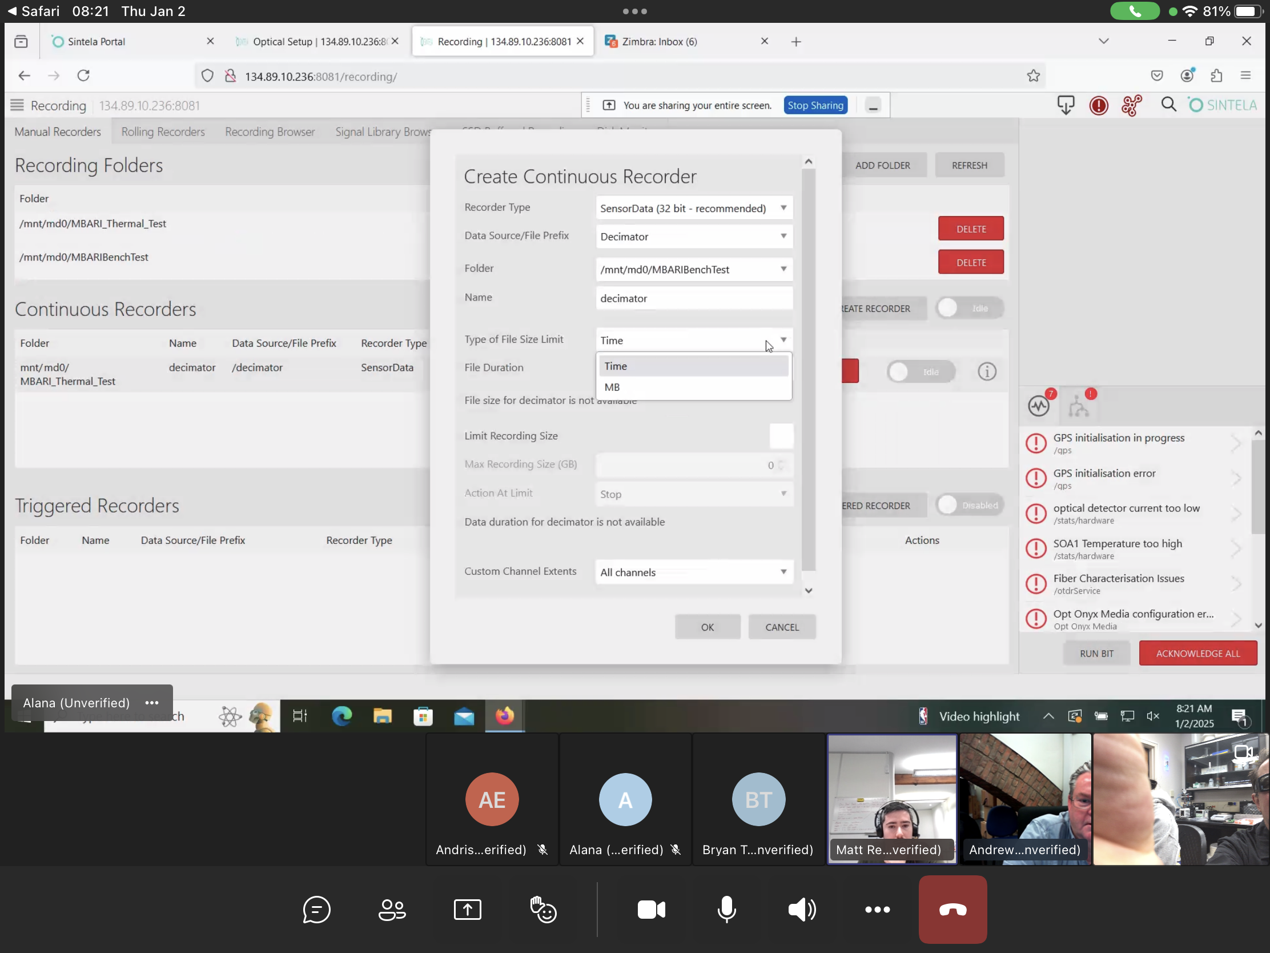Image resolution: width=1270 pixels, height=953 pixels.
Task: Open the Action At Limit dropdown
Action: coord(694,494)
